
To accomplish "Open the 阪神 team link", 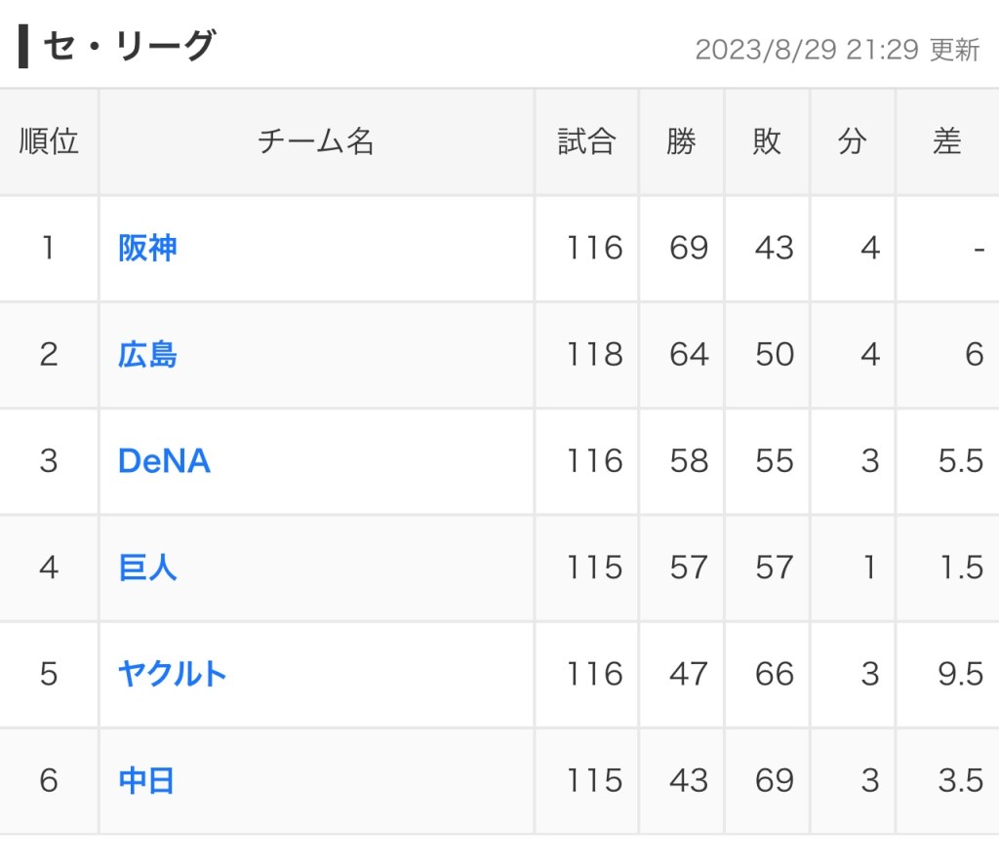I will (147, 249).
